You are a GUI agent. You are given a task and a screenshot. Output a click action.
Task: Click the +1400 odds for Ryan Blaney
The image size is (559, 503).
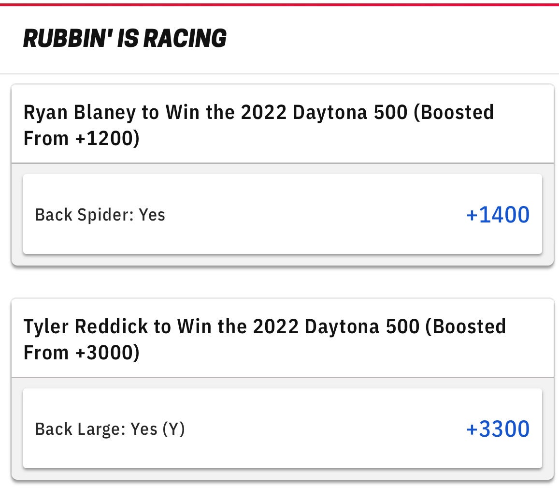498,215
